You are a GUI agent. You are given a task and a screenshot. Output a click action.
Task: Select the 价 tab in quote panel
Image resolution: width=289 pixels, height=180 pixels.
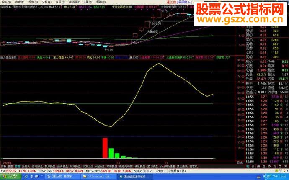click(x=253, y=166)
